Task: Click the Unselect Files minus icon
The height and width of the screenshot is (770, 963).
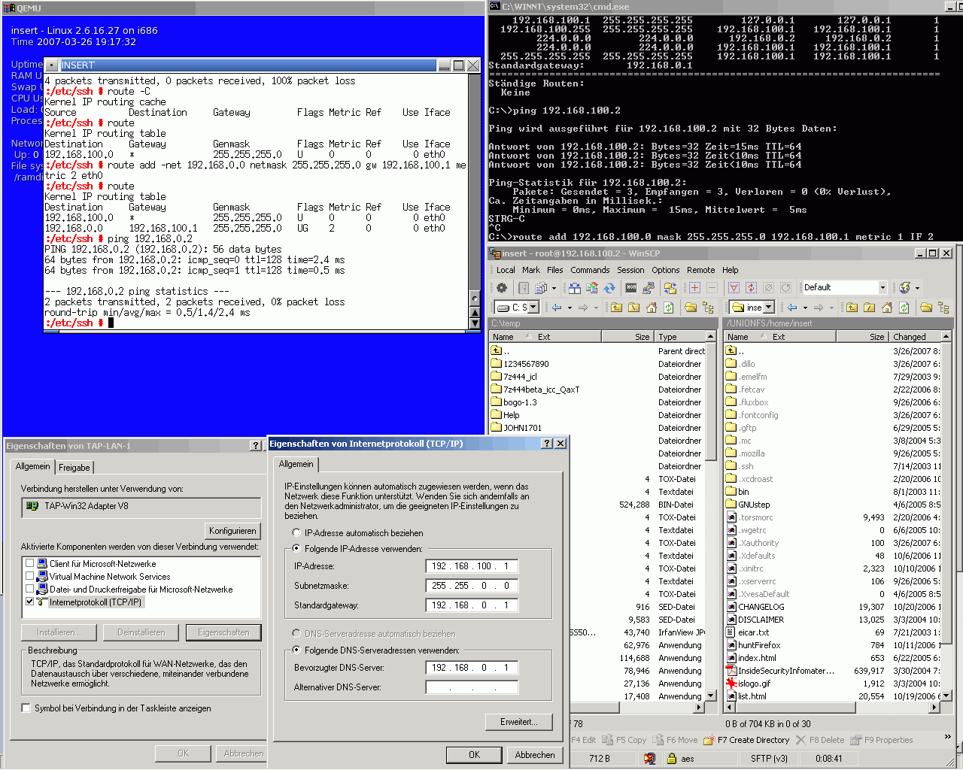Action: pos(712,287)
